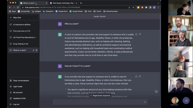The height and width of the screenshot is (108, 193).
Task: Switch to the 'What is a carer?' tab
Action: click(x=33, y=3)
